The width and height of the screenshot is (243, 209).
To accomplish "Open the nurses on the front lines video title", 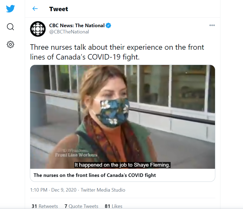I will pos(95,175).
